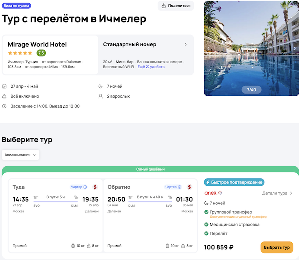Show next hotel photo with right arrow
This screenshot has height=260, width=299.
coord(294,48)
